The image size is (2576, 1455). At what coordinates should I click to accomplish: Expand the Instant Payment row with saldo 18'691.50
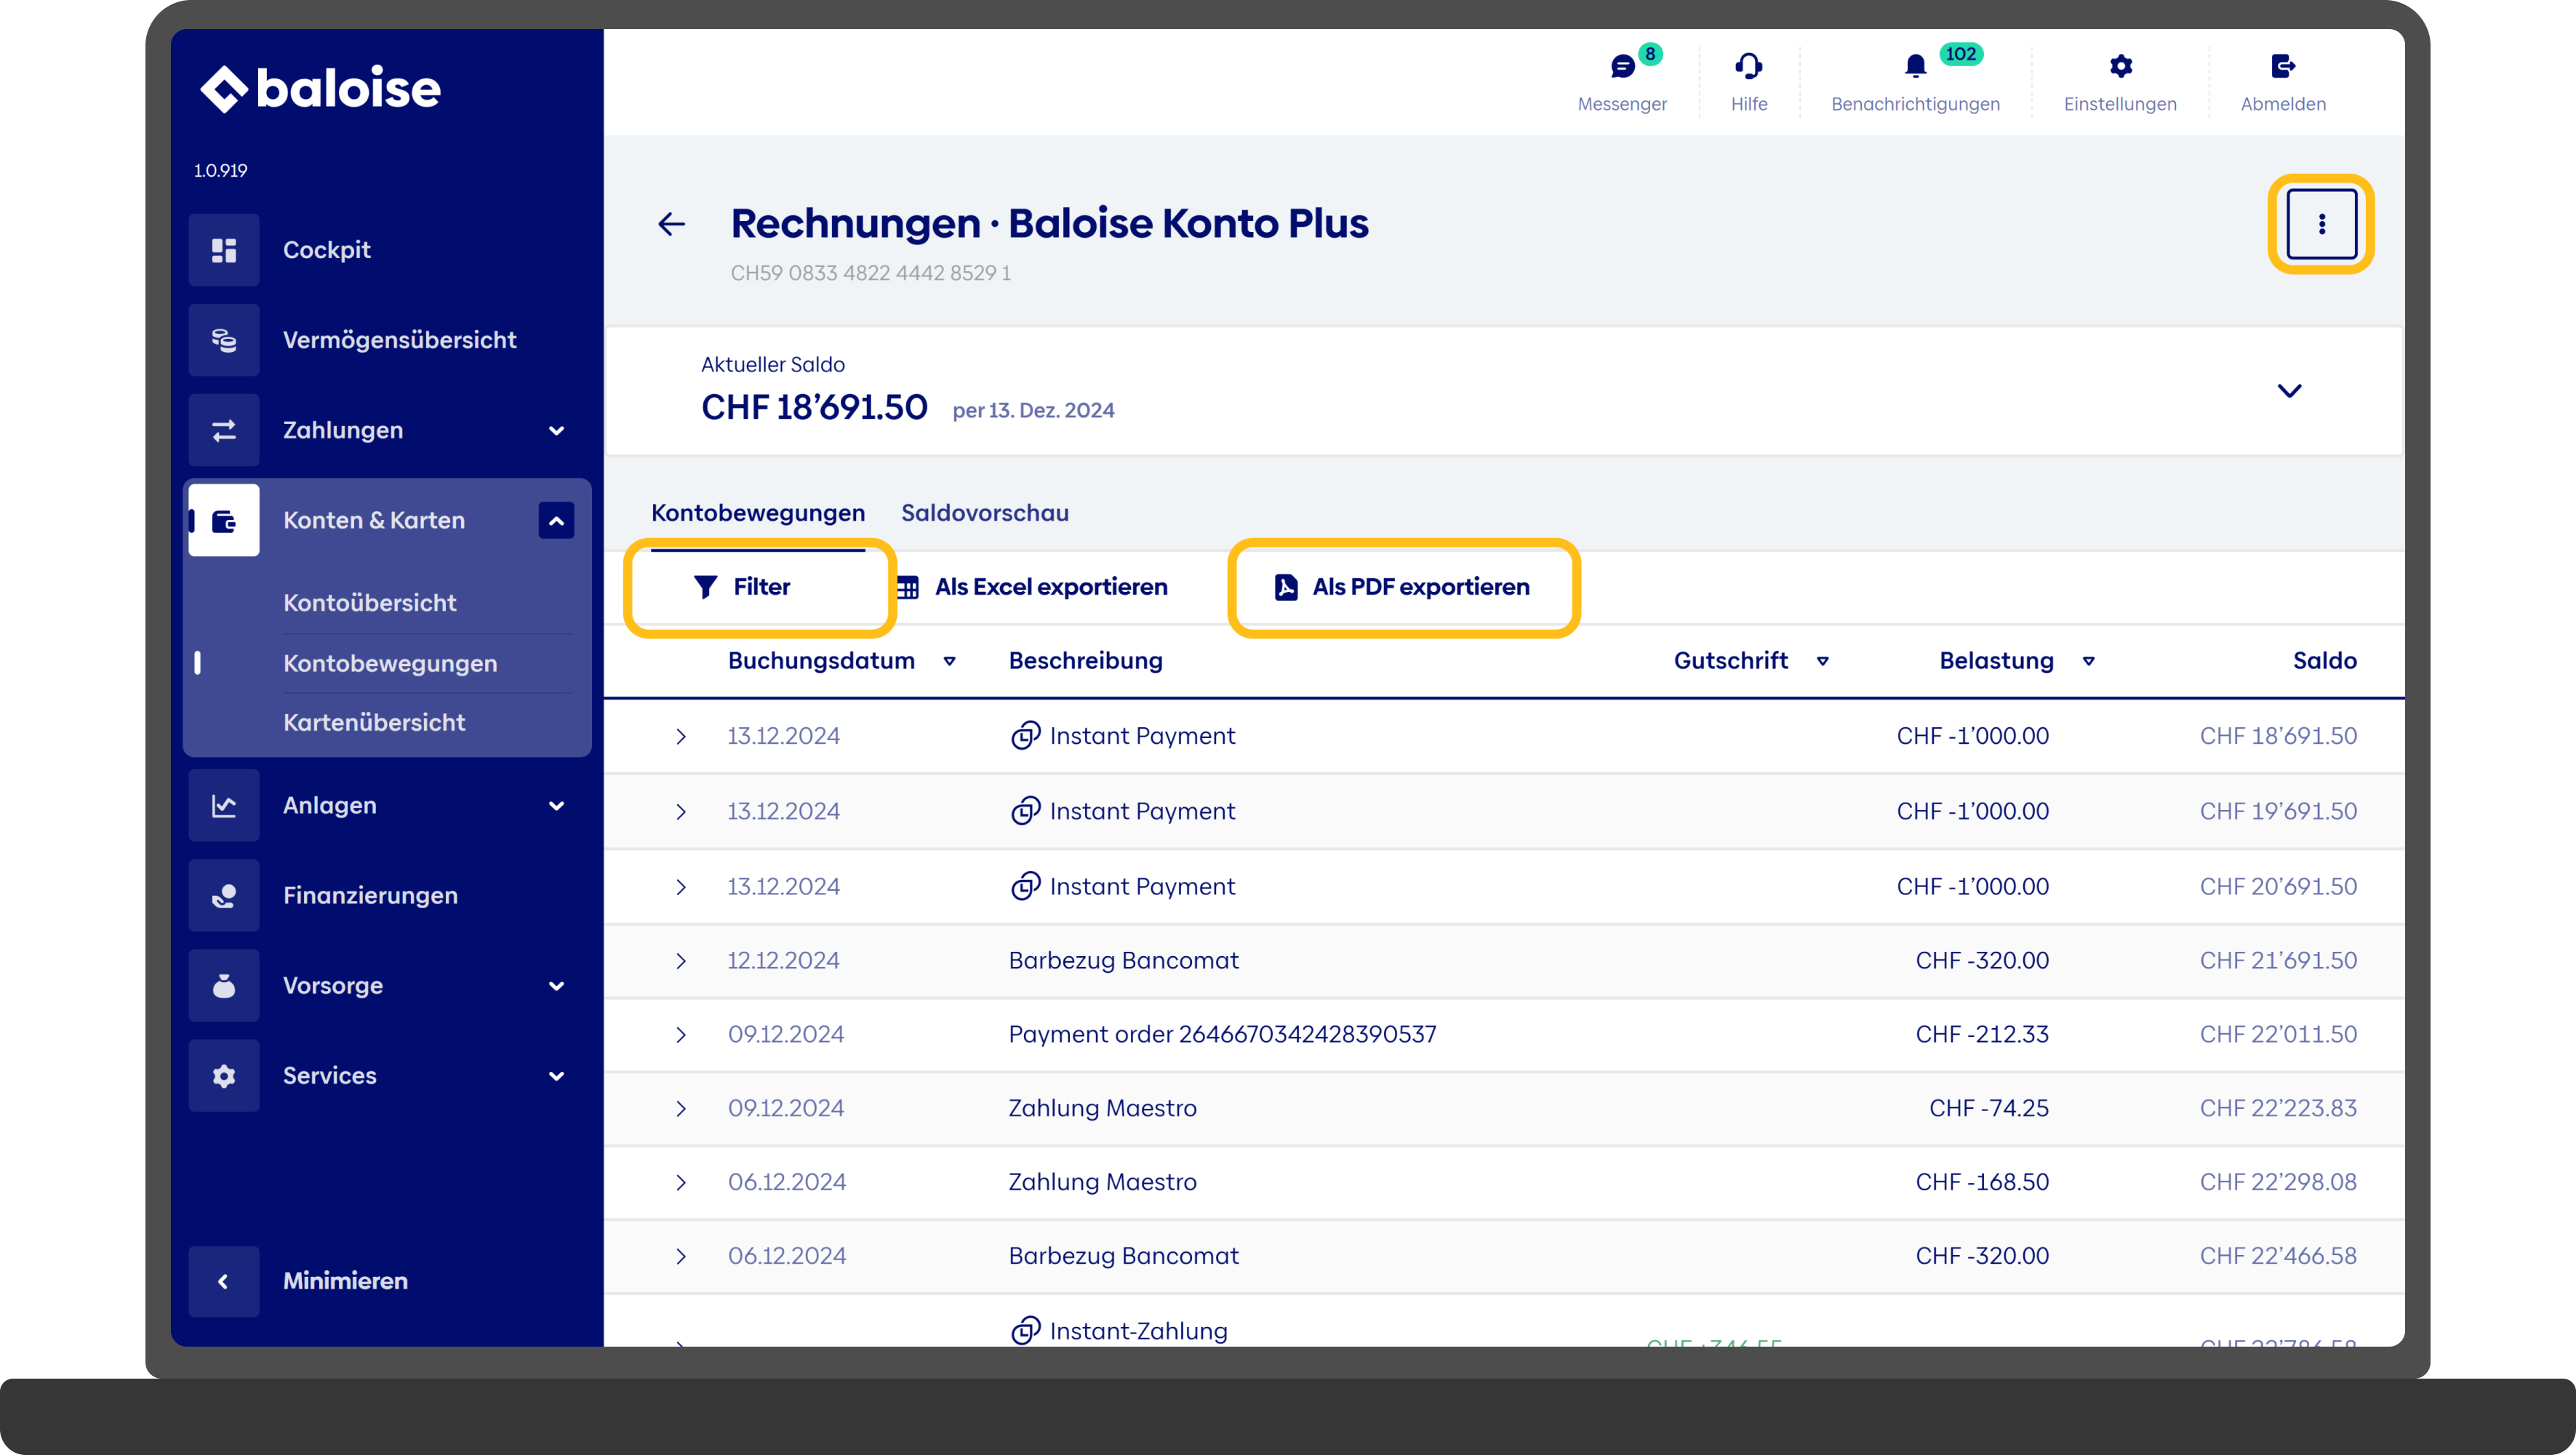[x=681, y=737]
